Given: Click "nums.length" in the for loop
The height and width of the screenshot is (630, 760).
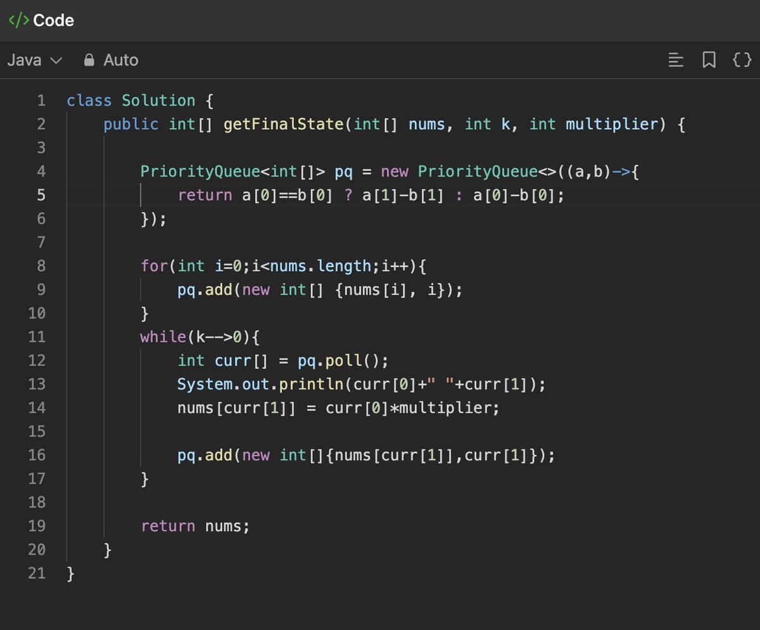Looking at the screenshot, I should [x=320, y=266].
